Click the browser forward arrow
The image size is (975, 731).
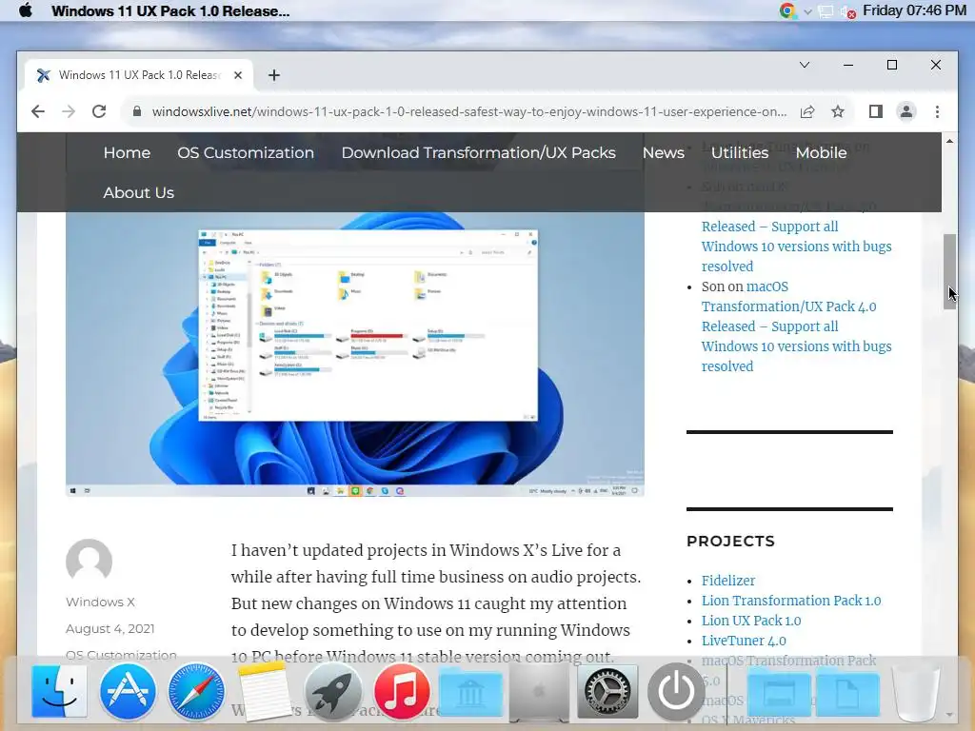69,112
